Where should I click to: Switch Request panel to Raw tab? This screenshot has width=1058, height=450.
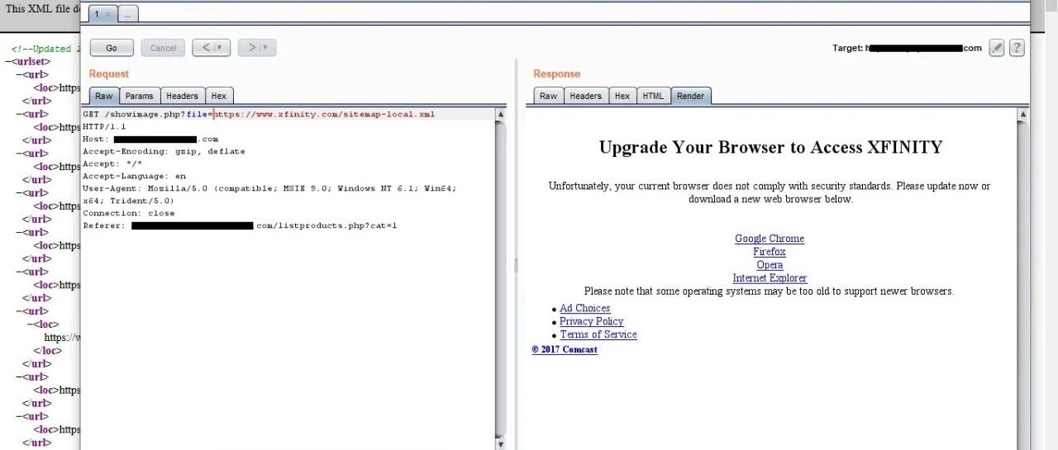[x=103, y=96]
